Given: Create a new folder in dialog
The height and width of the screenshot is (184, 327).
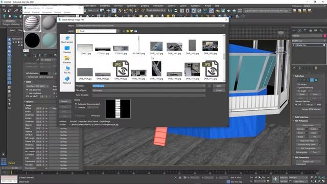Looking at the screenshot, I should [132, 31].
